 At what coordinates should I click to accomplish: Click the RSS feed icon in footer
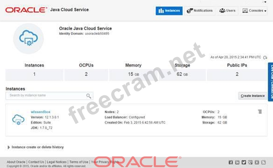pos(263,162)
